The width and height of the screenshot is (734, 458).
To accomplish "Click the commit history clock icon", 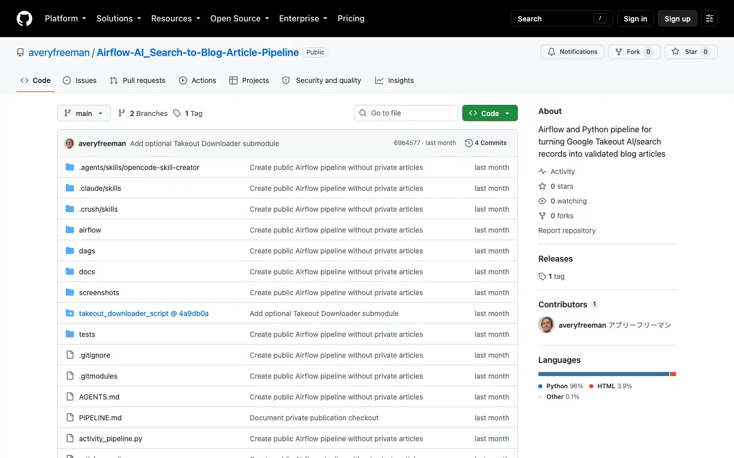I will 469,143.
